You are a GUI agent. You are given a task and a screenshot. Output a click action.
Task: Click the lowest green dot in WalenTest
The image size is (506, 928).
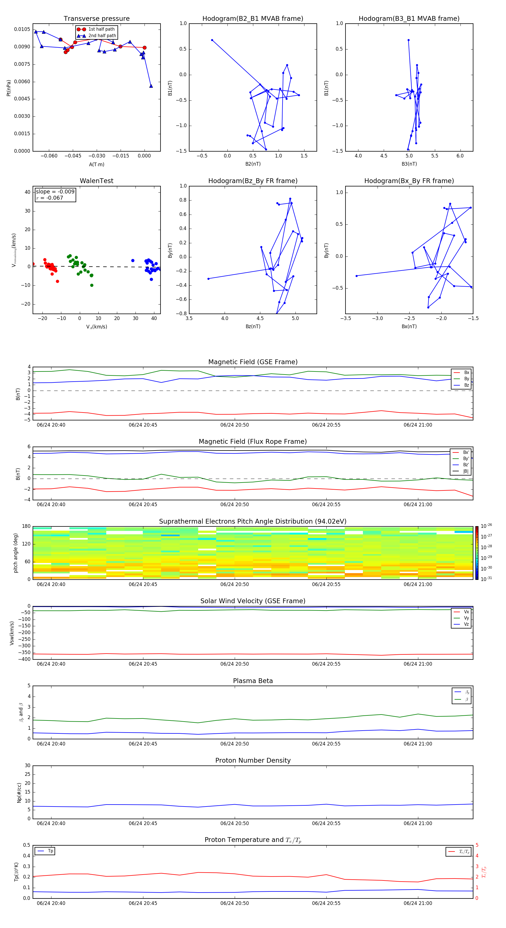click(92, 285)
